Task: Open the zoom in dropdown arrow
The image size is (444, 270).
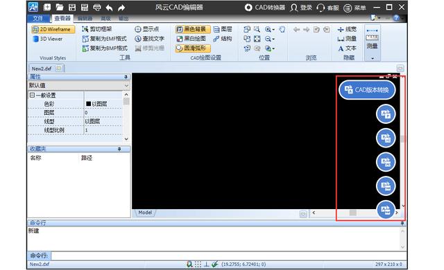Action: (273, 30)
